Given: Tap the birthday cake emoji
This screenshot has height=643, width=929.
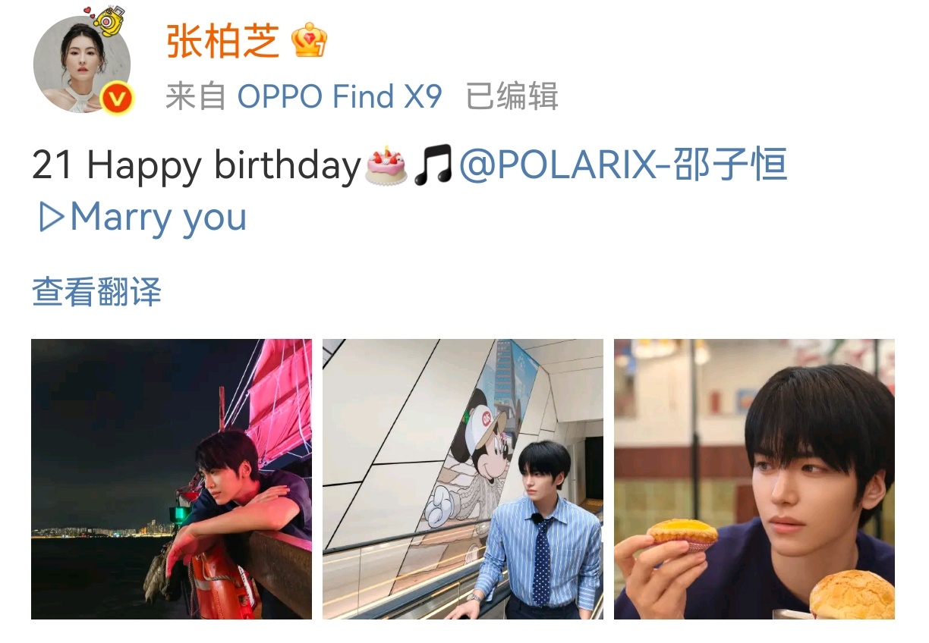Looking at the screenshot, I should pos(386,165).
